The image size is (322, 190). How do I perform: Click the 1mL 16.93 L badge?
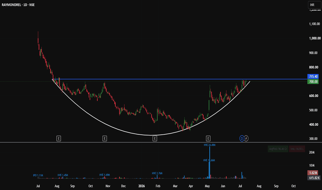pyautogui.click(x=297, y=149)
